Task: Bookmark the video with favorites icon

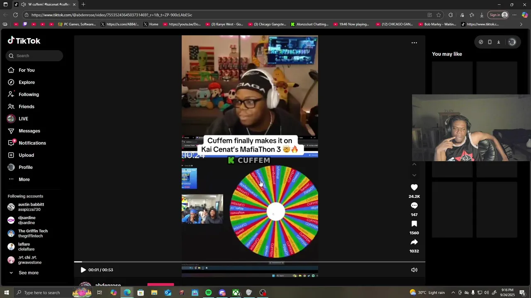Action: click(414, 224)
